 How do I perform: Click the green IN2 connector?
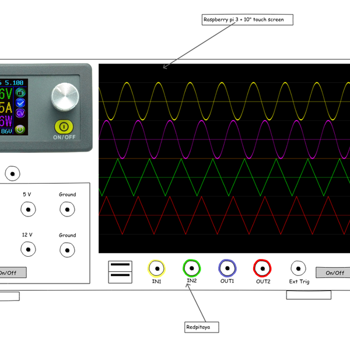click(192, 268)
